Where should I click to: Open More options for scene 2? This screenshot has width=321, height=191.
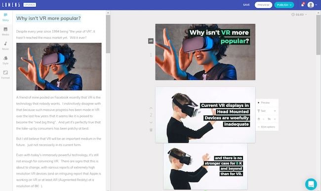267,127
